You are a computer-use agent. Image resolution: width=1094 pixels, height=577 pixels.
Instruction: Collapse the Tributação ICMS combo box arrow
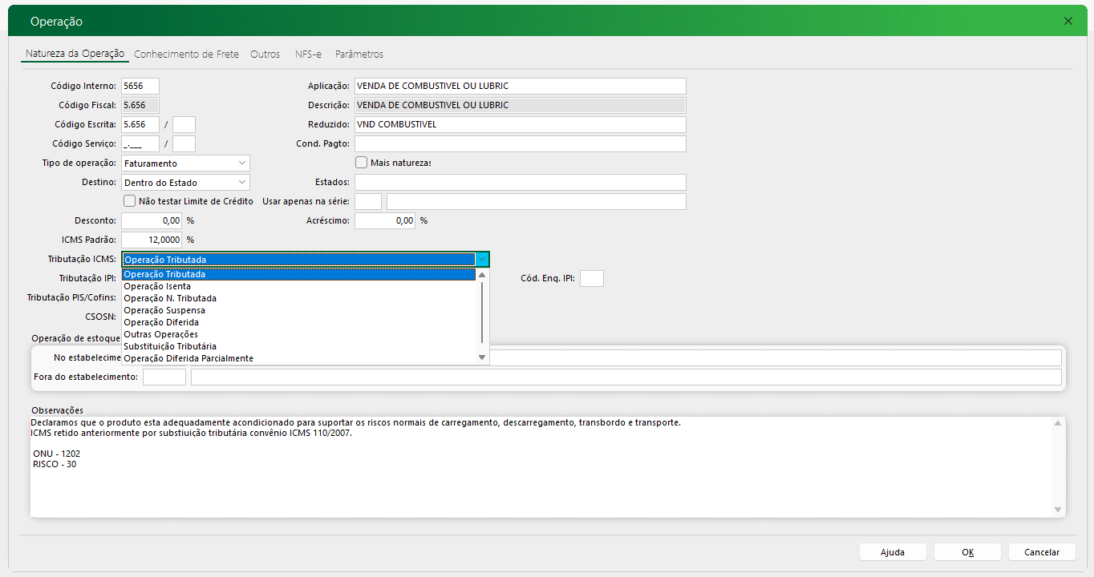point(482,260)
